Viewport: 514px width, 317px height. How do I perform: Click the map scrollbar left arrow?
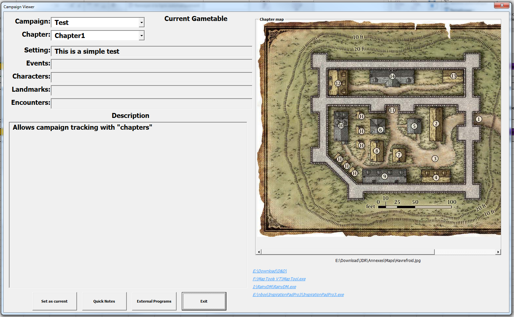259,252
